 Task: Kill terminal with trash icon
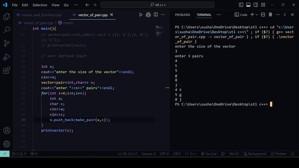click(x=271, y=14)
